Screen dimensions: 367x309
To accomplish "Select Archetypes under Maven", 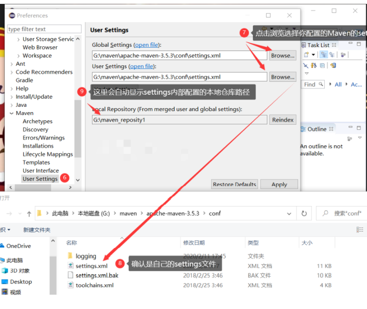I will point(38,121).
